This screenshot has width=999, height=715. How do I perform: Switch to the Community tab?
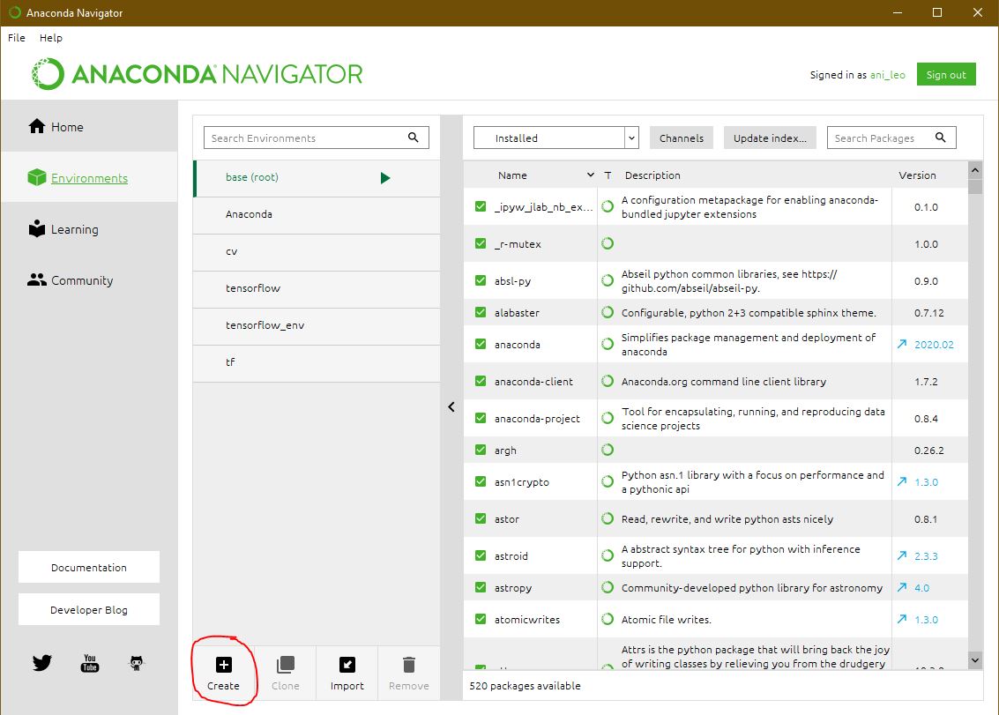coord(89,279)
